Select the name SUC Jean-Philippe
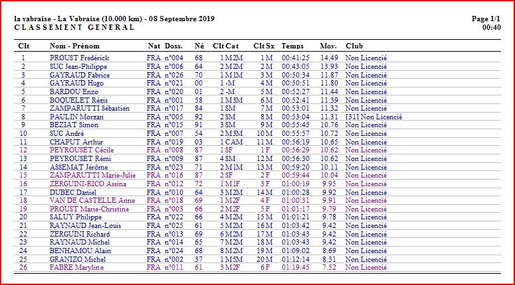The height and width of the screenshot is (285, 515). click(x=78, y=66)
